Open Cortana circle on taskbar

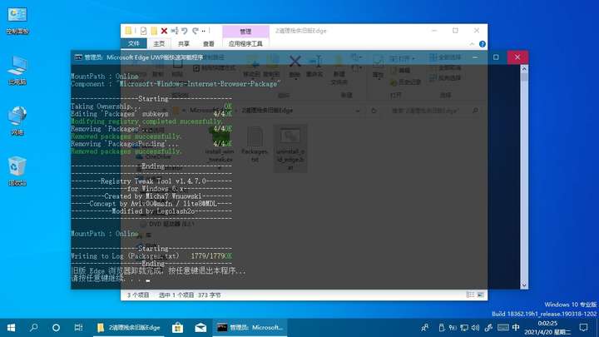coord(56,328)
